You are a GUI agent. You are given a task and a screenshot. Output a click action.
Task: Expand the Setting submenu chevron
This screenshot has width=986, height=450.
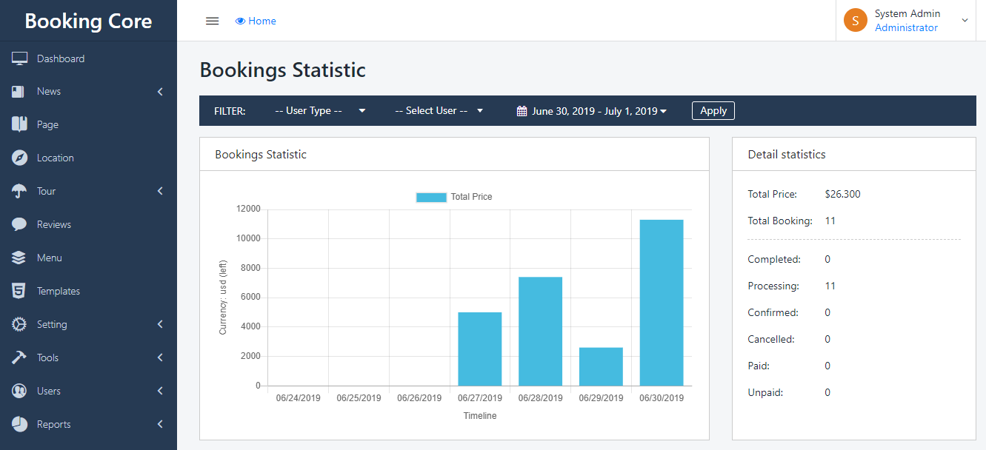(x=160, y=324)
